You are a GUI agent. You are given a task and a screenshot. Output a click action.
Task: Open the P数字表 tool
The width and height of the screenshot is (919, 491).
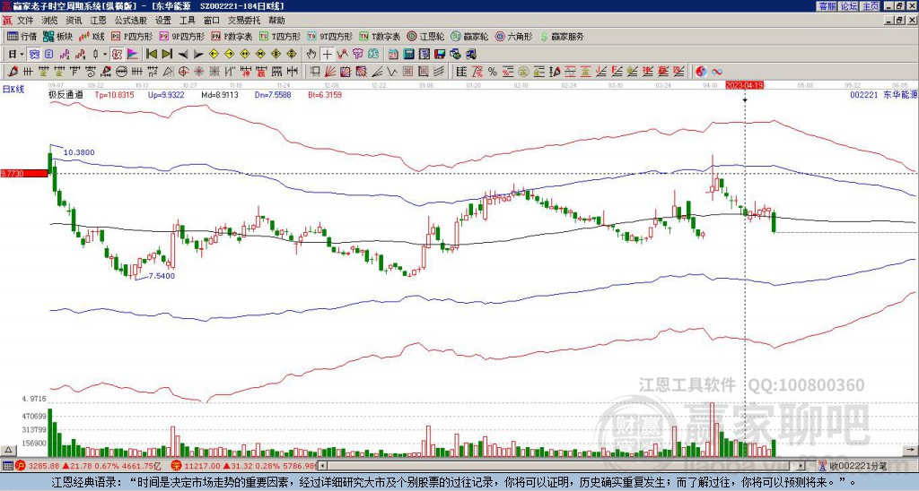pos(232,36)
